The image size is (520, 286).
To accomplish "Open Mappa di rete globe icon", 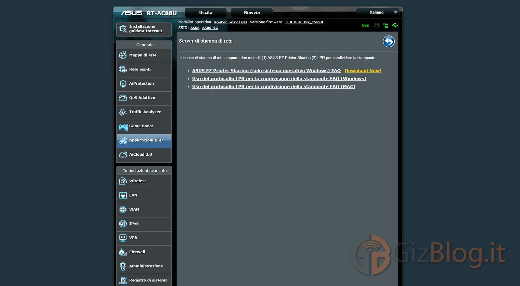I will click(123, 55).
